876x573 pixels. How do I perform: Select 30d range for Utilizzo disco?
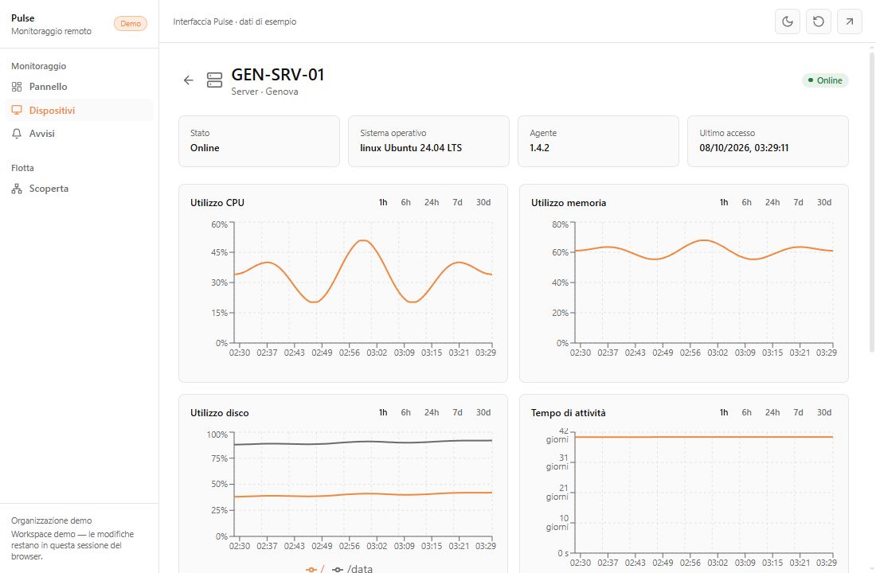[483, 412]
